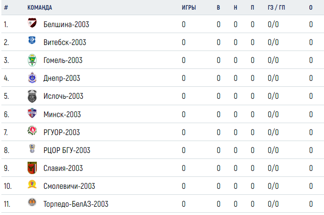
Task: Click the Витебск-2003 blue crest icon
Action: tap(32, 40)
